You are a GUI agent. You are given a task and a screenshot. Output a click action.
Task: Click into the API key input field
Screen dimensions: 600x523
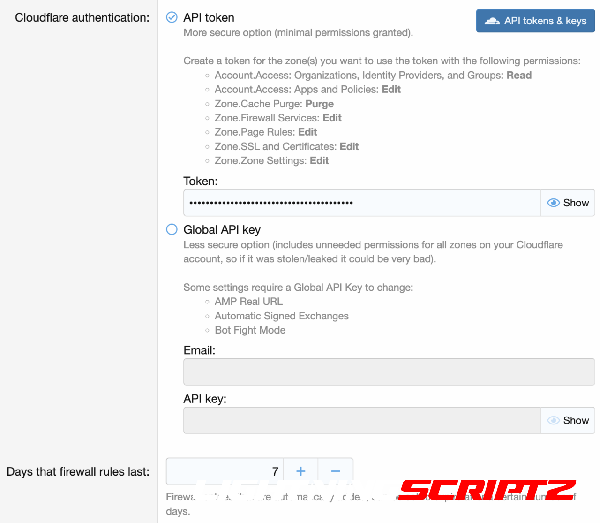click(x=362, y=420)
